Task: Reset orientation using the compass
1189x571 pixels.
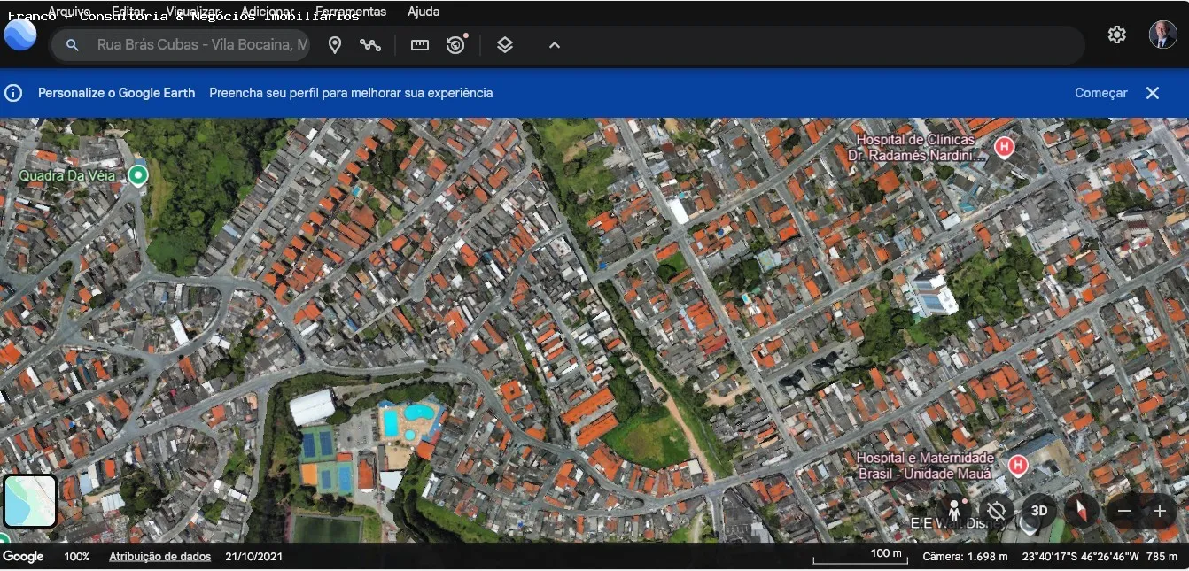Action: point(1081,511)
